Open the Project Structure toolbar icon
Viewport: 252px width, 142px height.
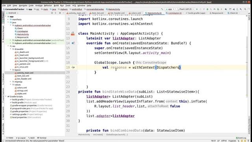coord(226,9)
